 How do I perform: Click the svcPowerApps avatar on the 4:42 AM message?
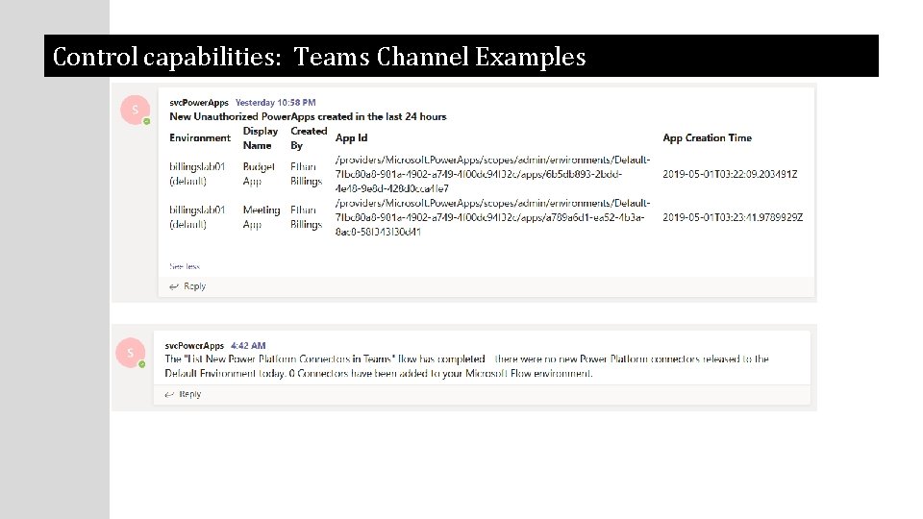(x=131, y=353)
